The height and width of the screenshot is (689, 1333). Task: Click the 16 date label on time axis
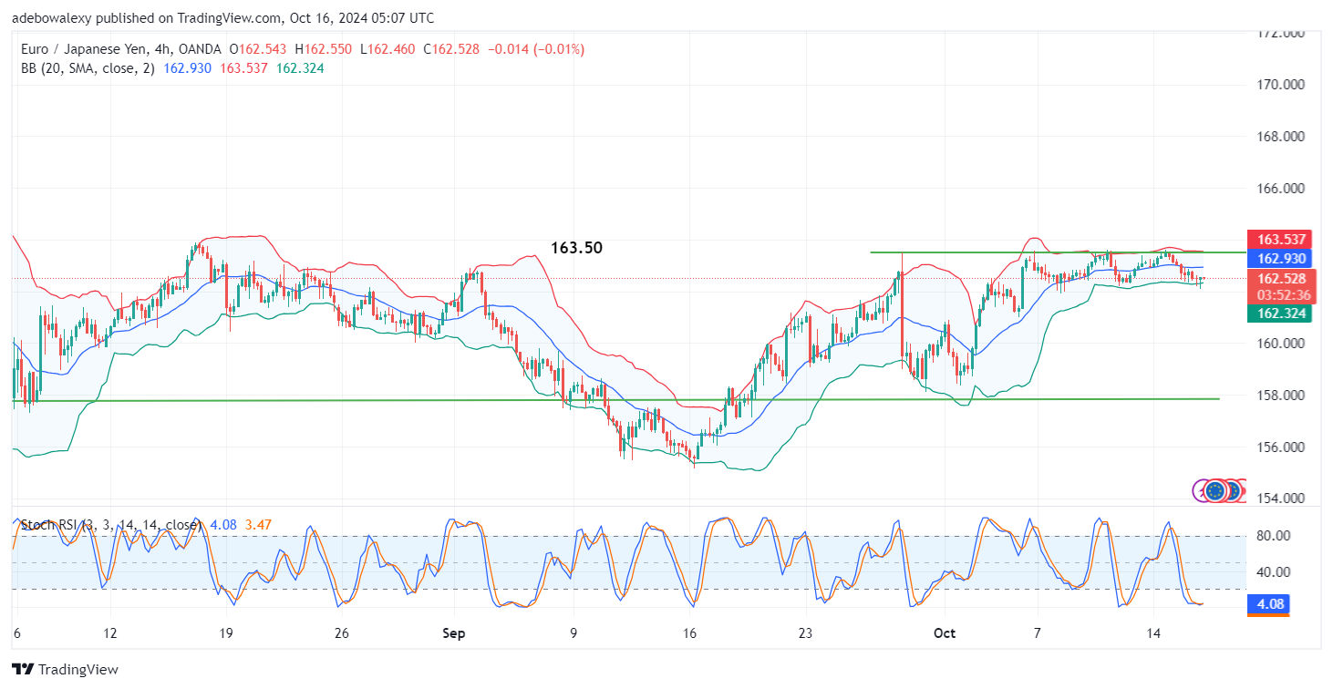[690, 633]
